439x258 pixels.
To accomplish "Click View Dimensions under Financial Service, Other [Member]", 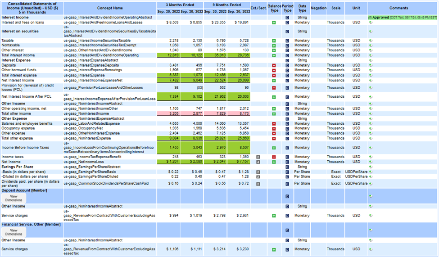I will pyautogui.click(x=14, y=232).
